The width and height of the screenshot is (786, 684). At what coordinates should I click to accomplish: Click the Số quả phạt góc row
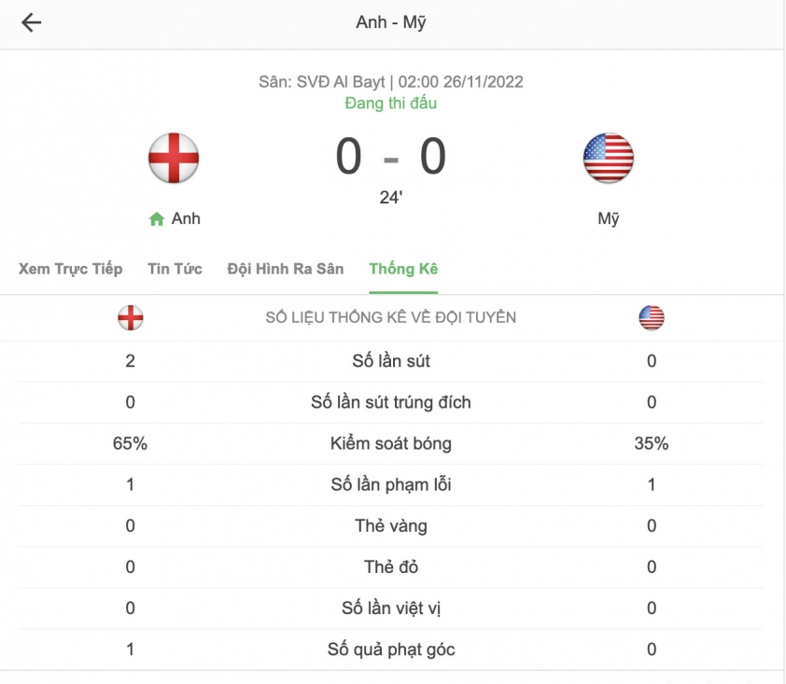391,649
